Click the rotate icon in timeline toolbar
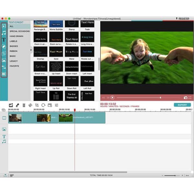 pos(43,105)
